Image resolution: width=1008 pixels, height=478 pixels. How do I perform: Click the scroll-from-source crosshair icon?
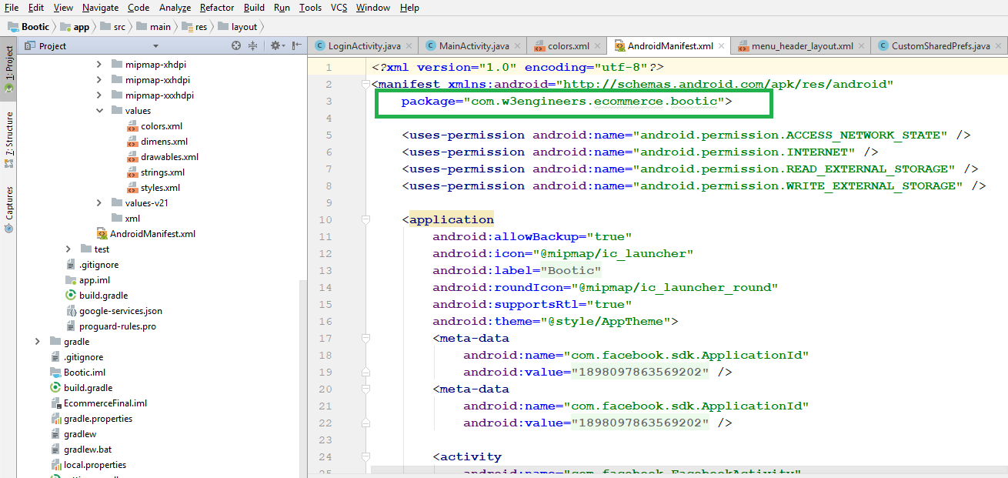click(236, 46)
